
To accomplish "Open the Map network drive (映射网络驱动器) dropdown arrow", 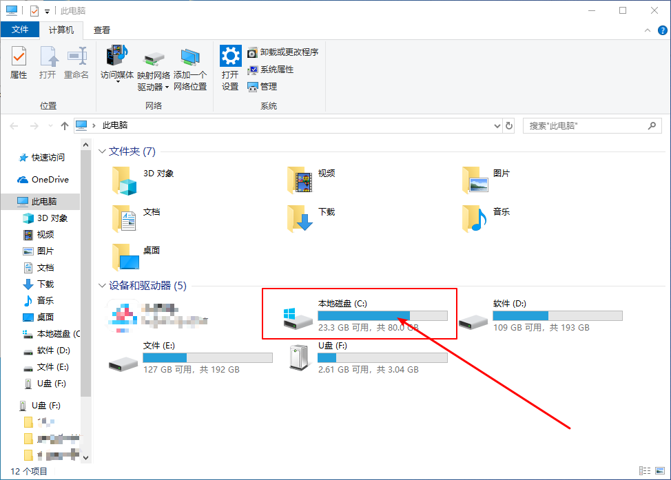I will pos(167,87).
